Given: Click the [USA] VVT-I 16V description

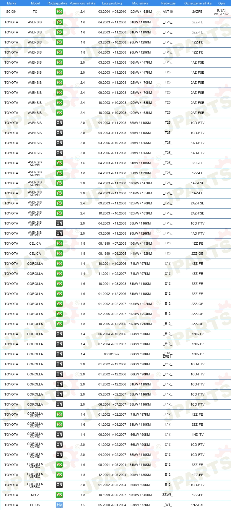Looking at the screenshot, I should [x=221, y=12].
